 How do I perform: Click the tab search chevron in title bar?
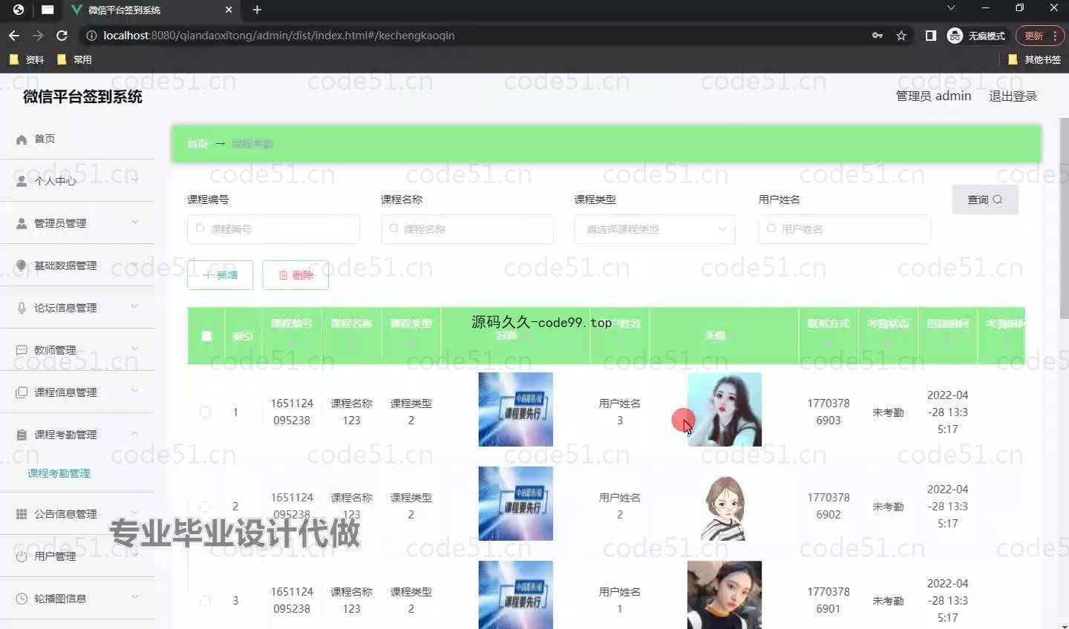tap(951, 8)
